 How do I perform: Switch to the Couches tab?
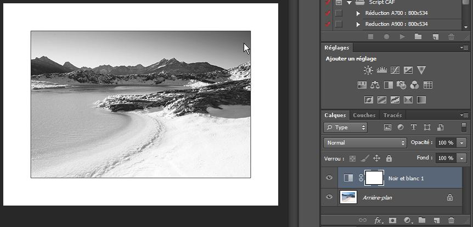[x=364, y=115]
